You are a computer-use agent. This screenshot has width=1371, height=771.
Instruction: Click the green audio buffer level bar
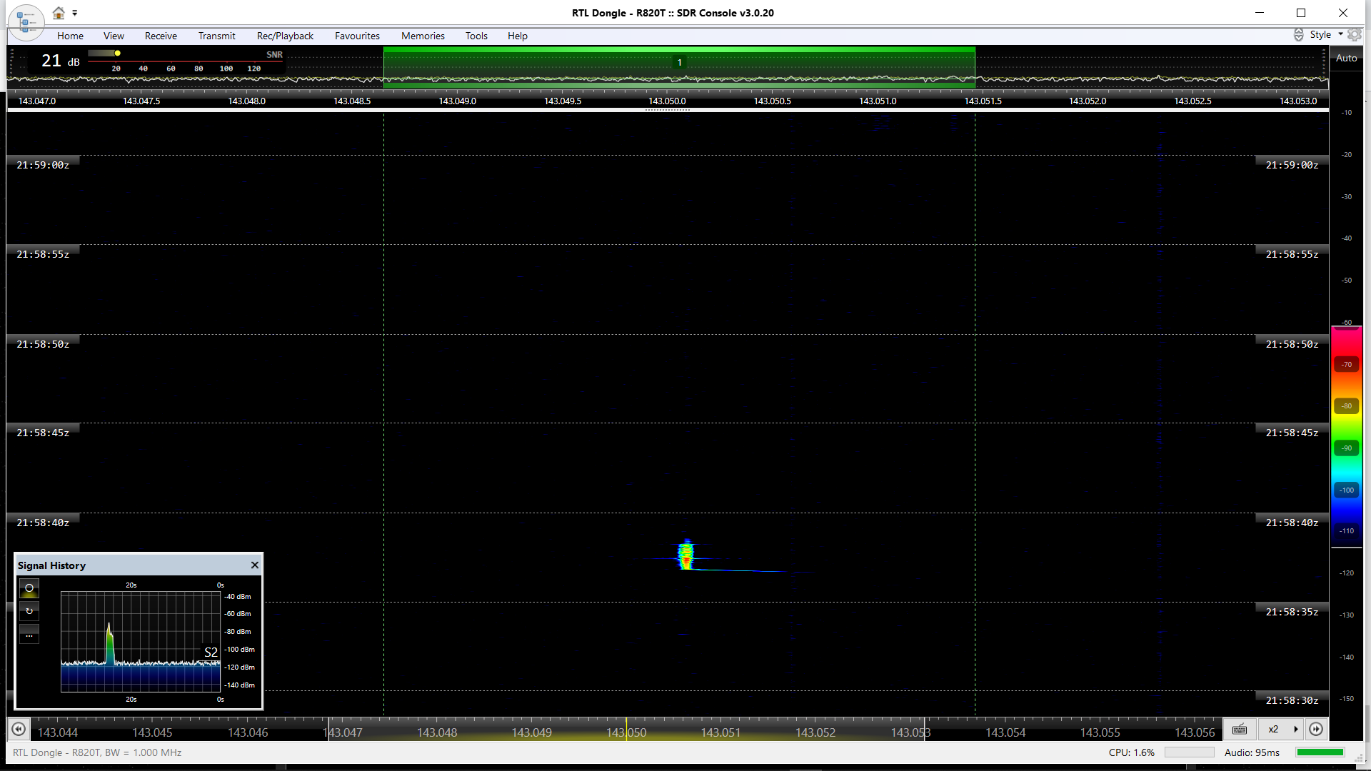(x=1320, y=752)
